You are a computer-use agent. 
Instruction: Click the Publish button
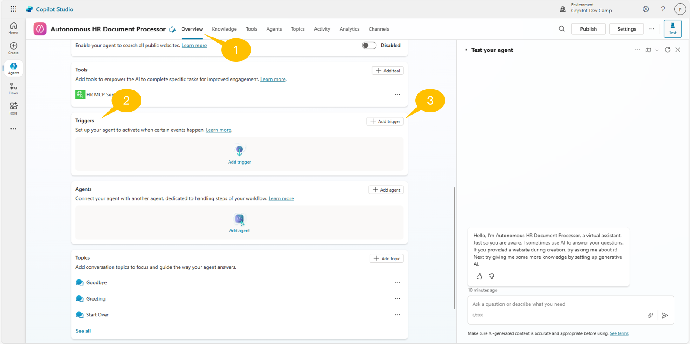point(588,29)
